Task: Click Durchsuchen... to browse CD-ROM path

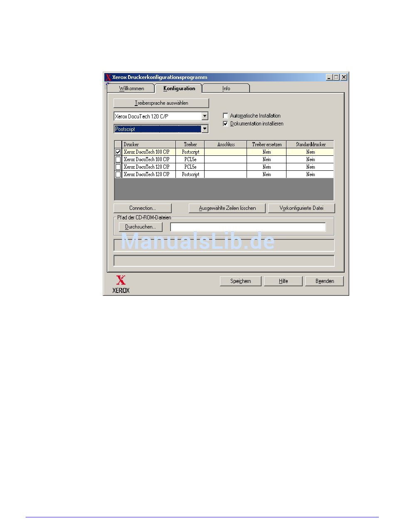Action: [x=141, y=227]
